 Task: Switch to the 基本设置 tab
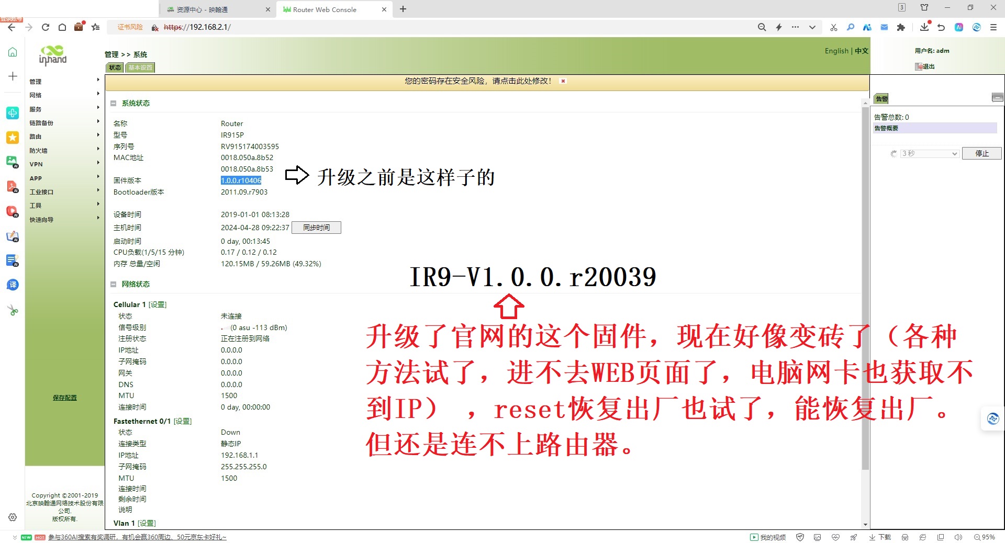tap(139, 67)
